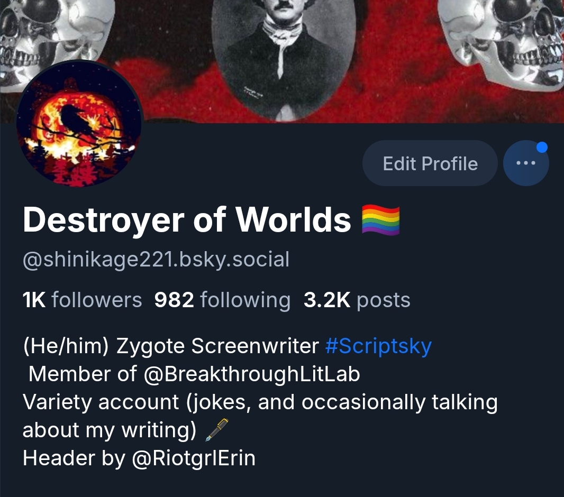The image size is (564, 497).
Task: Click the oval portrait in banner center
Action: coord(284,58)
